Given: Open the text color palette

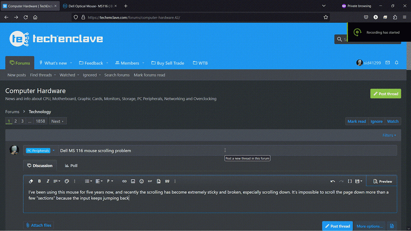Looking at the screenshot, I should point(67,181).
